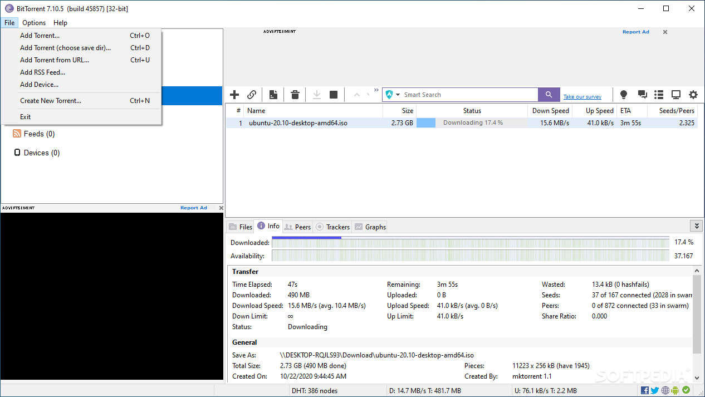
Task: Switch to the Peers tab
Action: (297, 227)
